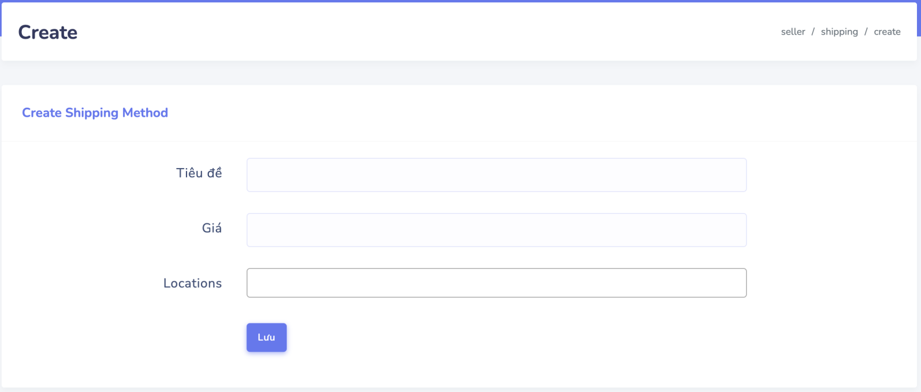Navigate back to seller section via breadcrumb
Image resolution: width=921 pixels, height=392 pixels.
793,32
